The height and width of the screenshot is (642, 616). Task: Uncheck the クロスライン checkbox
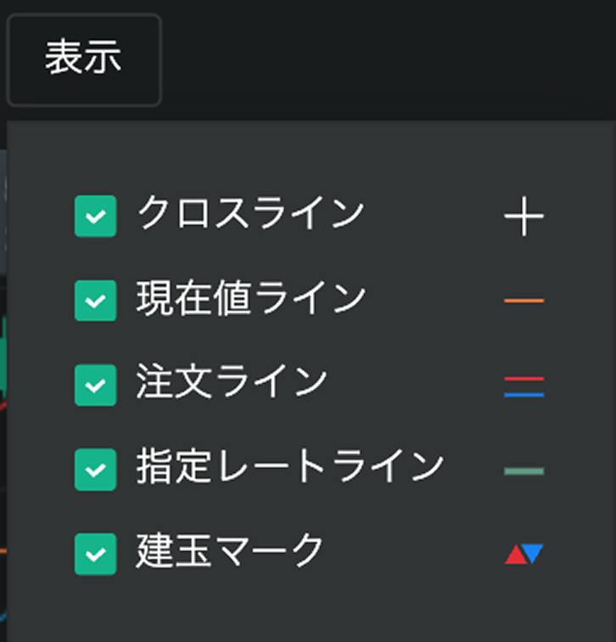coord(95,217)
